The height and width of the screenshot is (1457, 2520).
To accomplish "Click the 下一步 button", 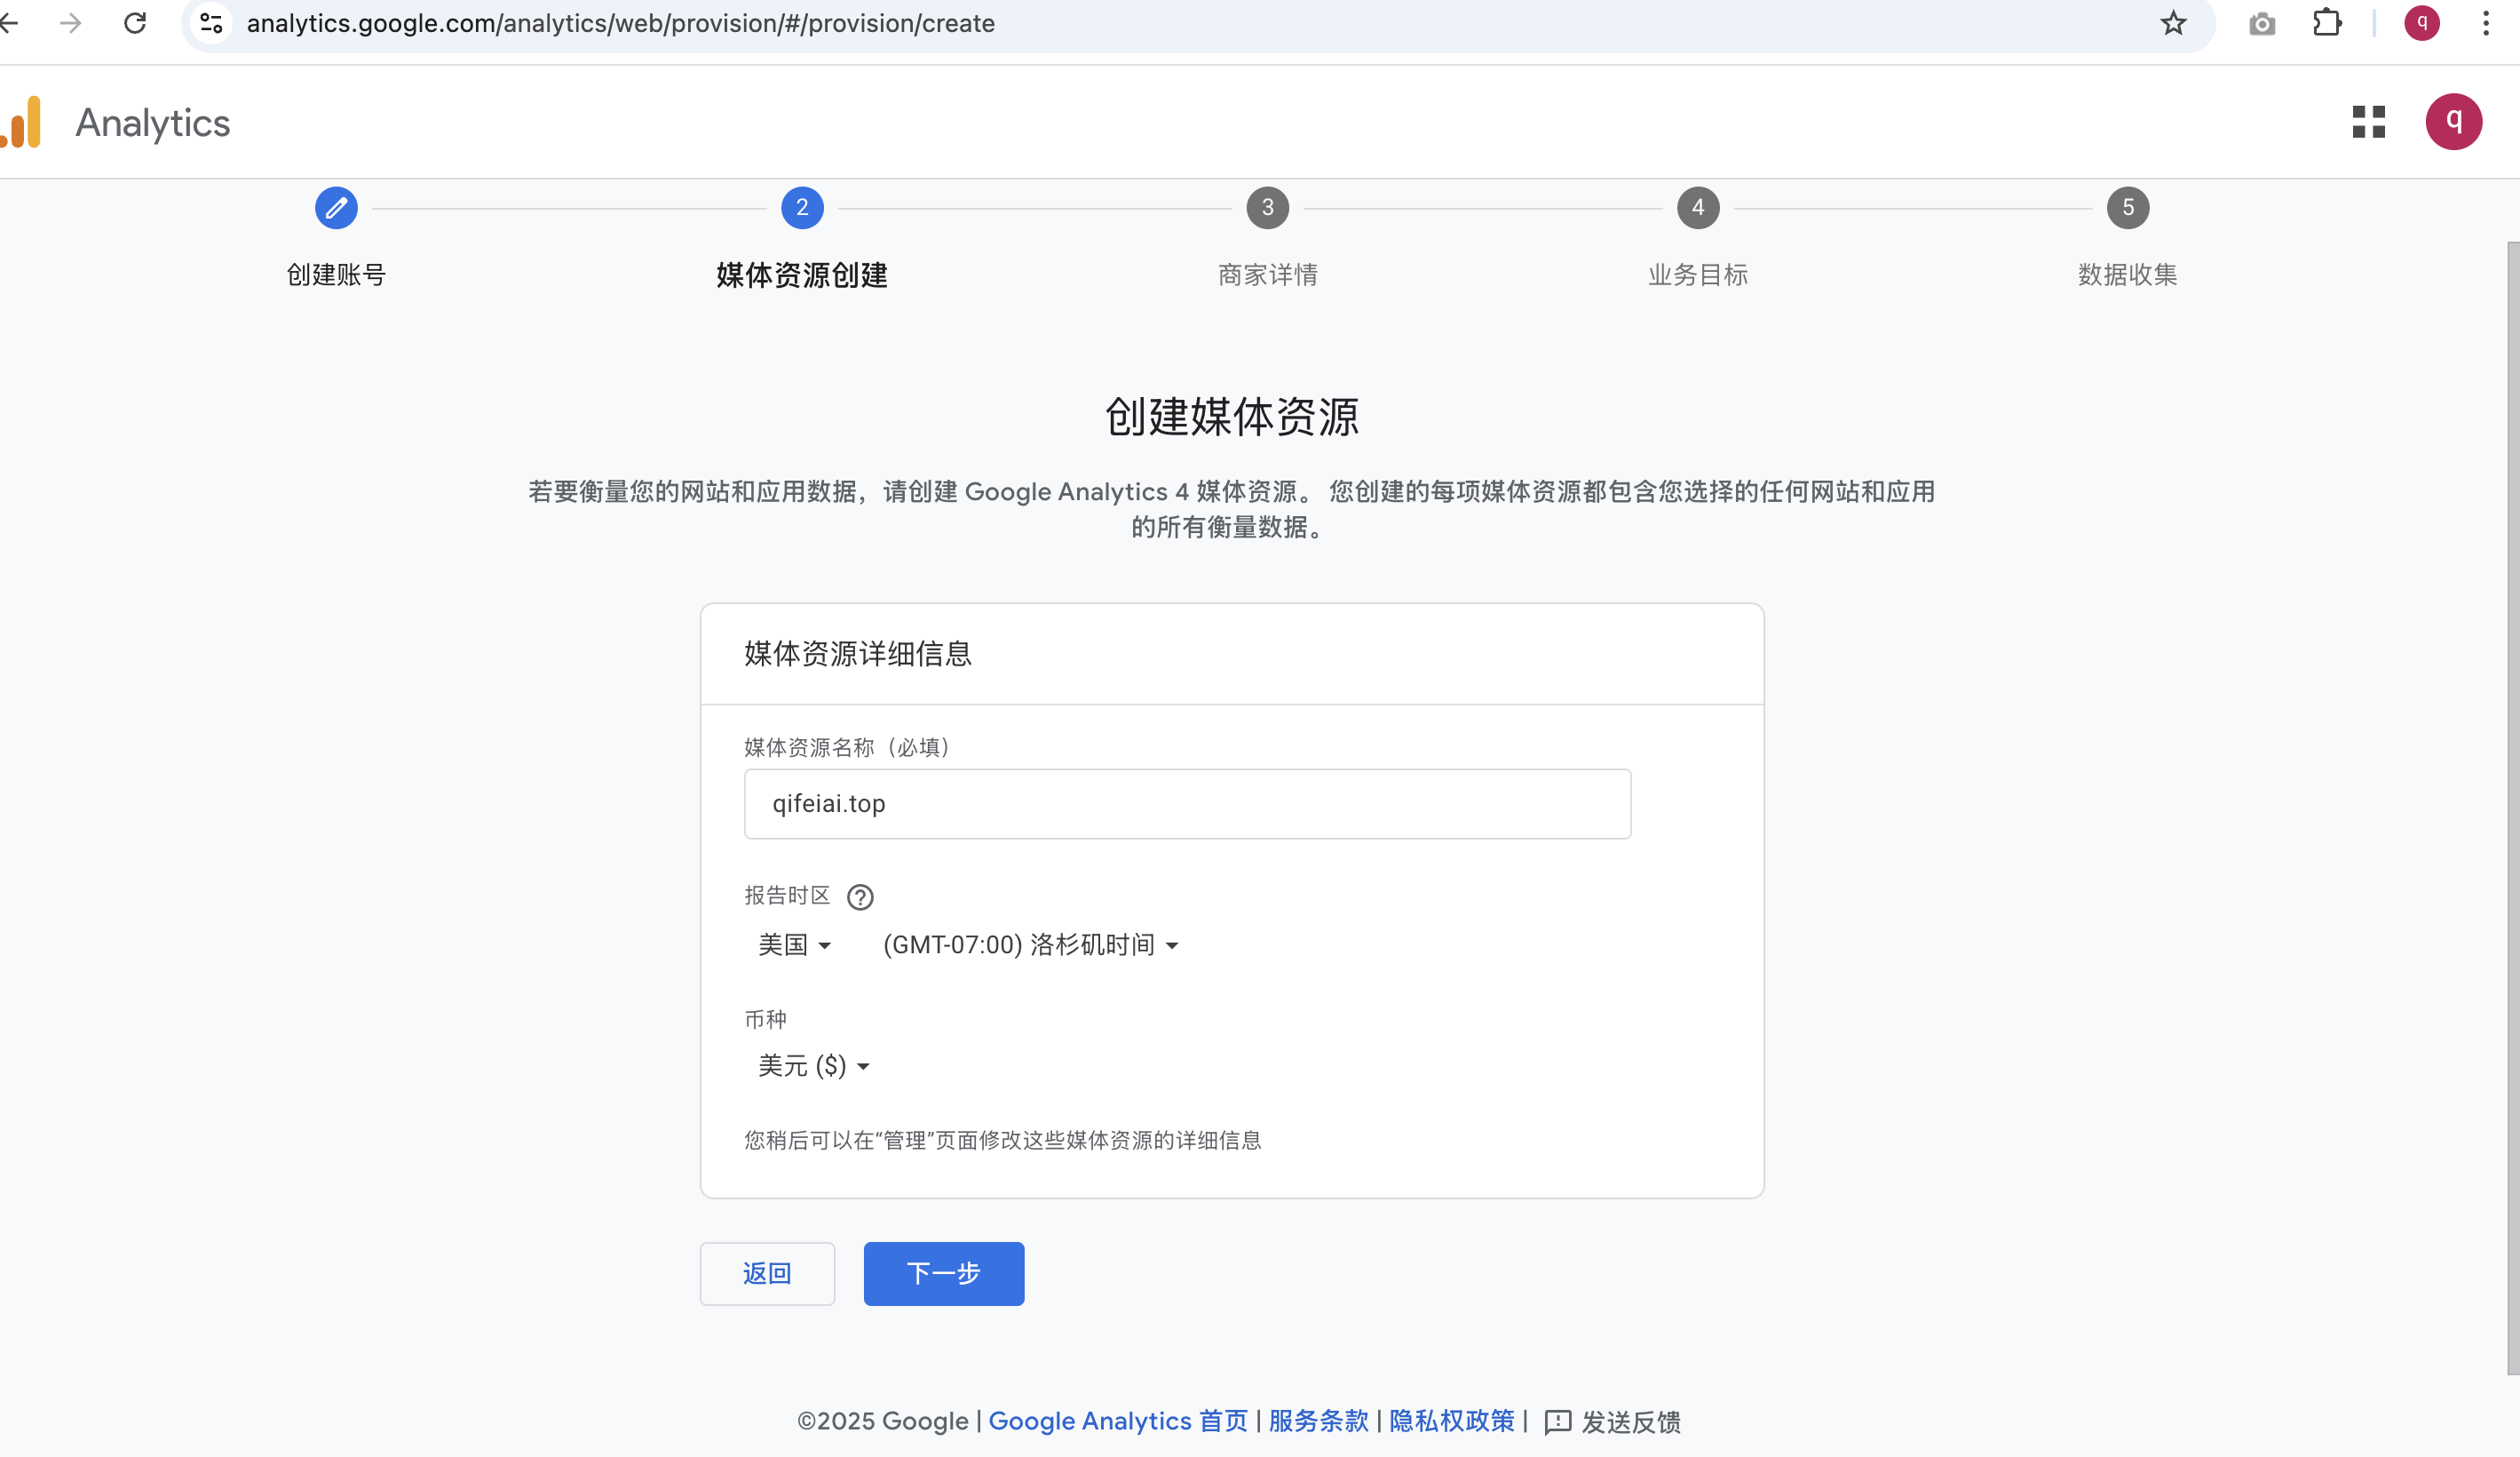I will pos(943,1273).
